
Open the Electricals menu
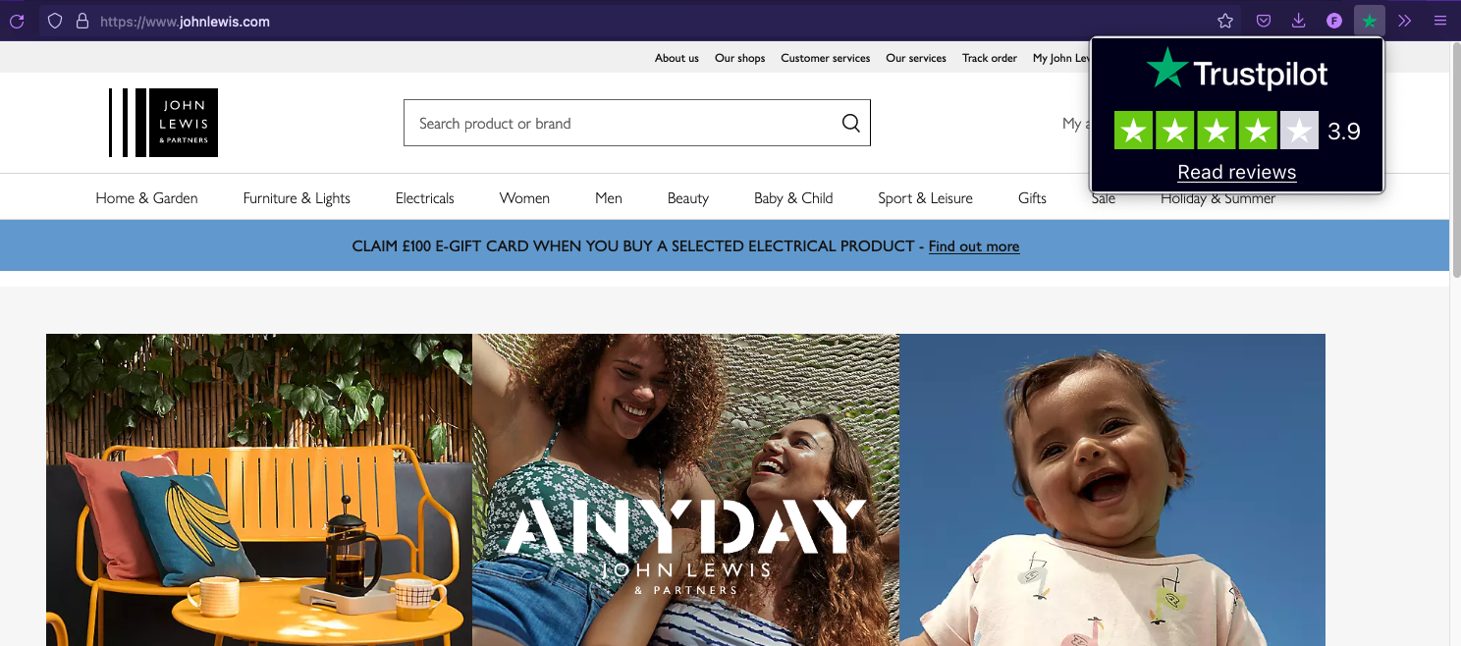(425, 198)
